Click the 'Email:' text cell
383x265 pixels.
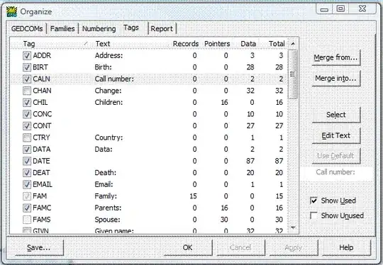[x=104, y=184]
